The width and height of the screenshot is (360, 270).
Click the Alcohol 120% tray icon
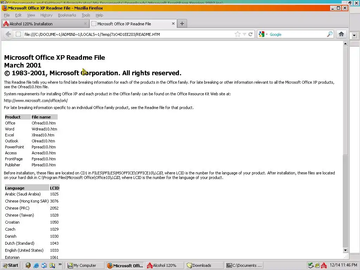point(324,265)
